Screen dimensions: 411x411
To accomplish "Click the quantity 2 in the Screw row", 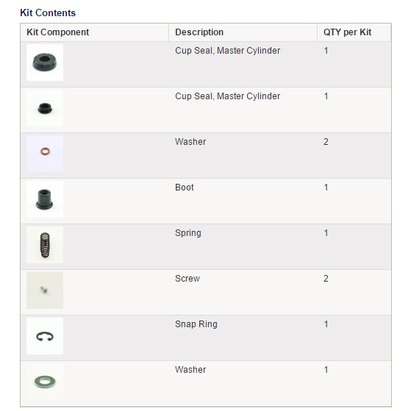I will (326, 279).
